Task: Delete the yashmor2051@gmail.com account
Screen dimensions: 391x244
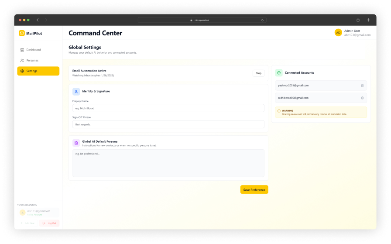Action: point(362,86)
